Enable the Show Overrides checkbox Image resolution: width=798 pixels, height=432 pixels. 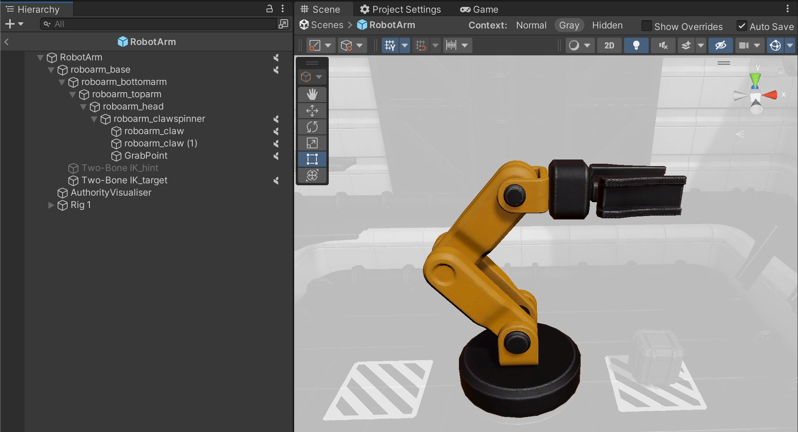coord(647,26)
